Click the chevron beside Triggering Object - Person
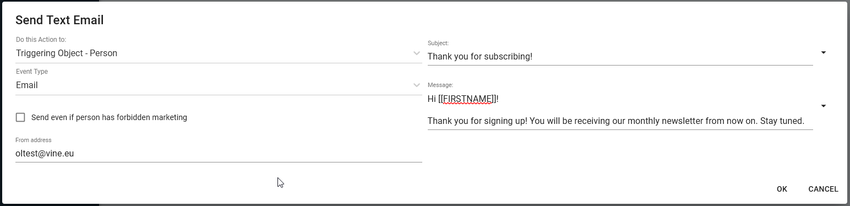Image resolution: width=850 pixels, height=206 pixels. (x=417, y=53)
